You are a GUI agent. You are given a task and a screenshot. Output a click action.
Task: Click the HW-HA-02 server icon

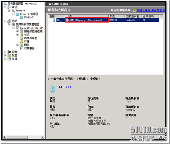coord(21,18)
